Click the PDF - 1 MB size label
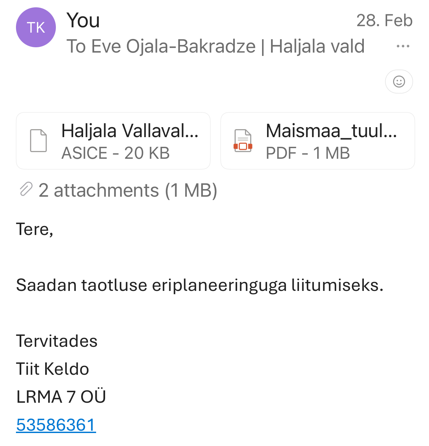429x446 pixels. 308,153
